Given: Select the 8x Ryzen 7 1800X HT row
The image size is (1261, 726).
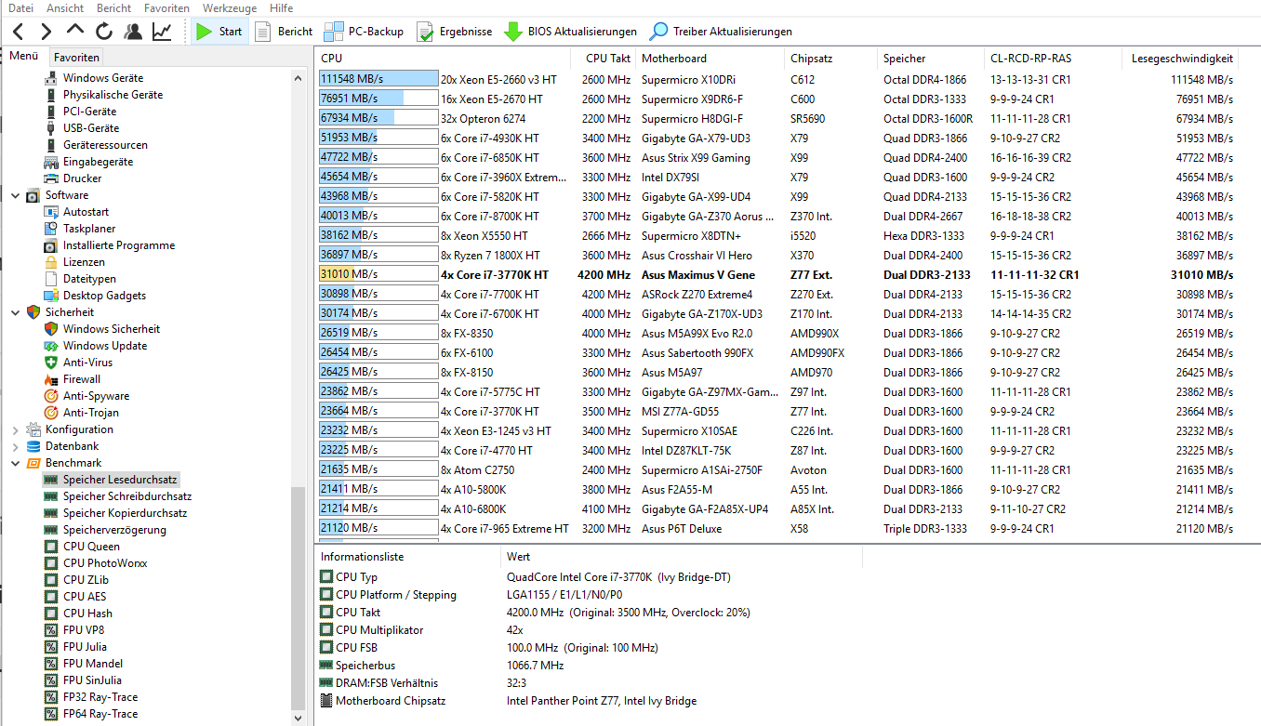Looking at the screenshot, I should pyautogui.click(x=778, y=255).
